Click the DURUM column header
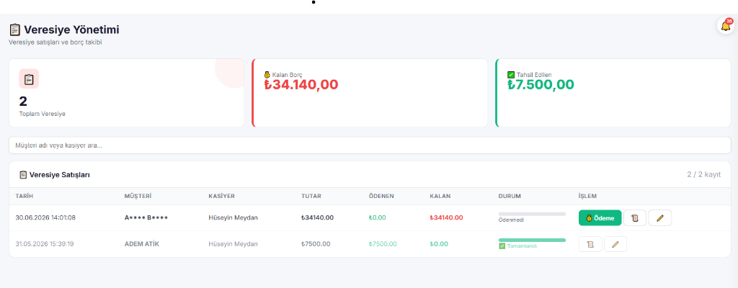The height and width of the screenshot is (288, 738). point(510,196)
